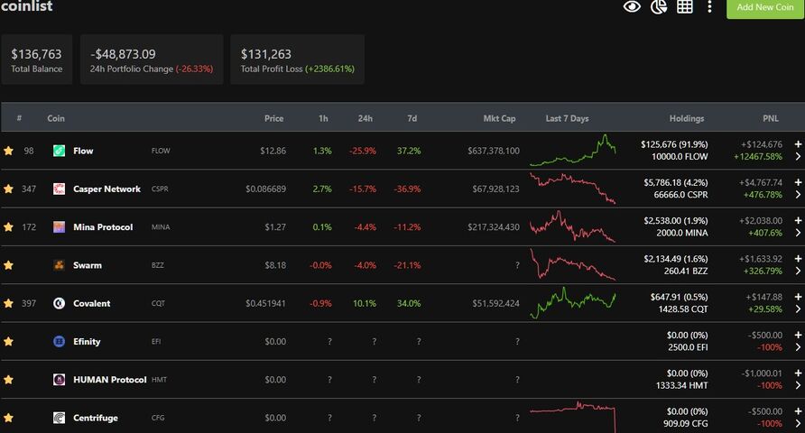Open the Flow coin name link

coord(83,151)
